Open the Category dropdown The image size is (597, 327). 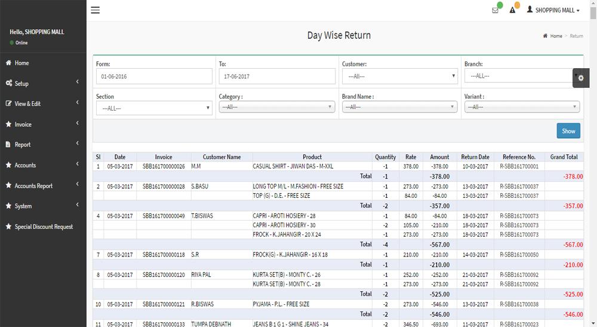(x=277, y=107)
